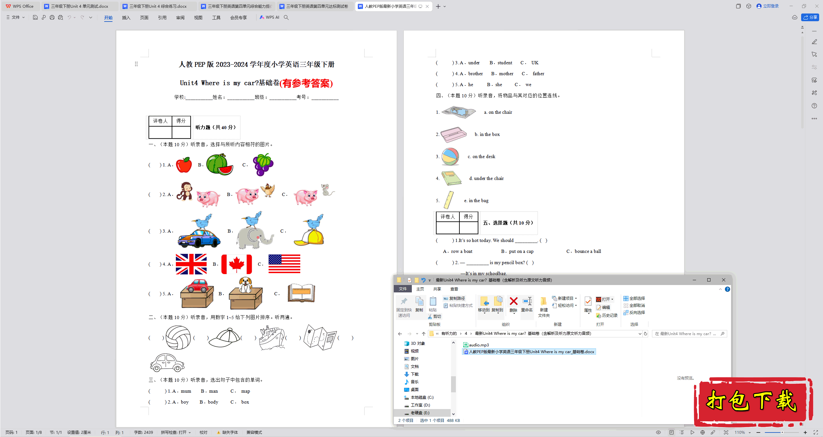The height and width of the screenshot is (437, 823).
Task: Open the 审阅 ribbon tab
Action: click(x=180, y=18)
